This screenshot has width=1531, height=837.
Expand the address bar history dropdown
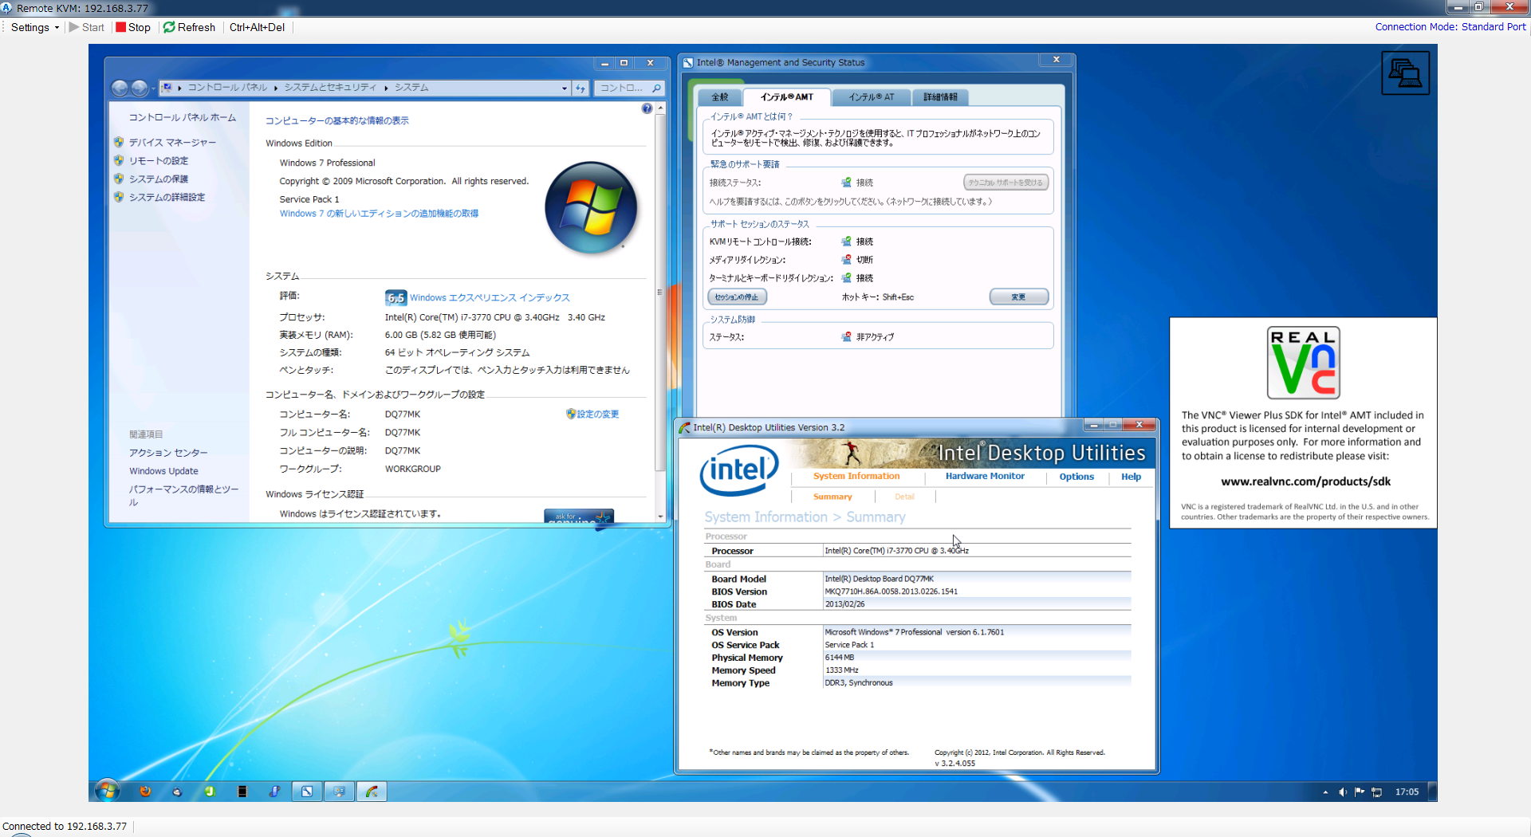(x=565, y=88)
